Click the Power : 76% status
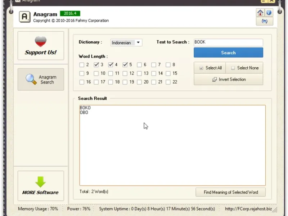The image size is (288, 216). [78, 209]
